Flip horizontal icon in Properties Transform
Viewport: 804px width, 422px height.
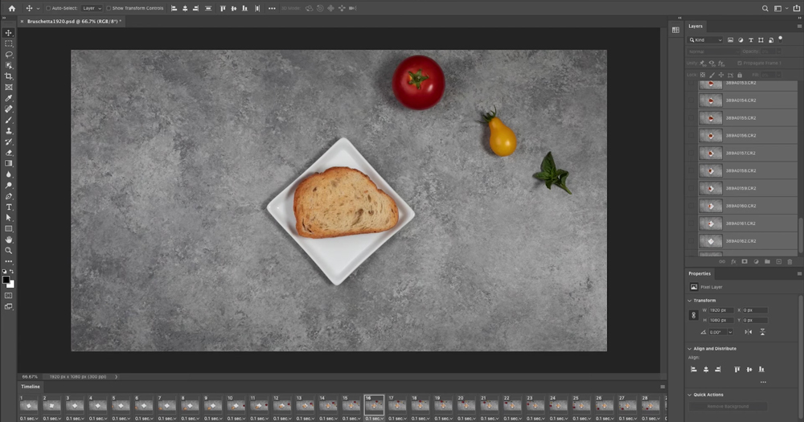[748, 332]
